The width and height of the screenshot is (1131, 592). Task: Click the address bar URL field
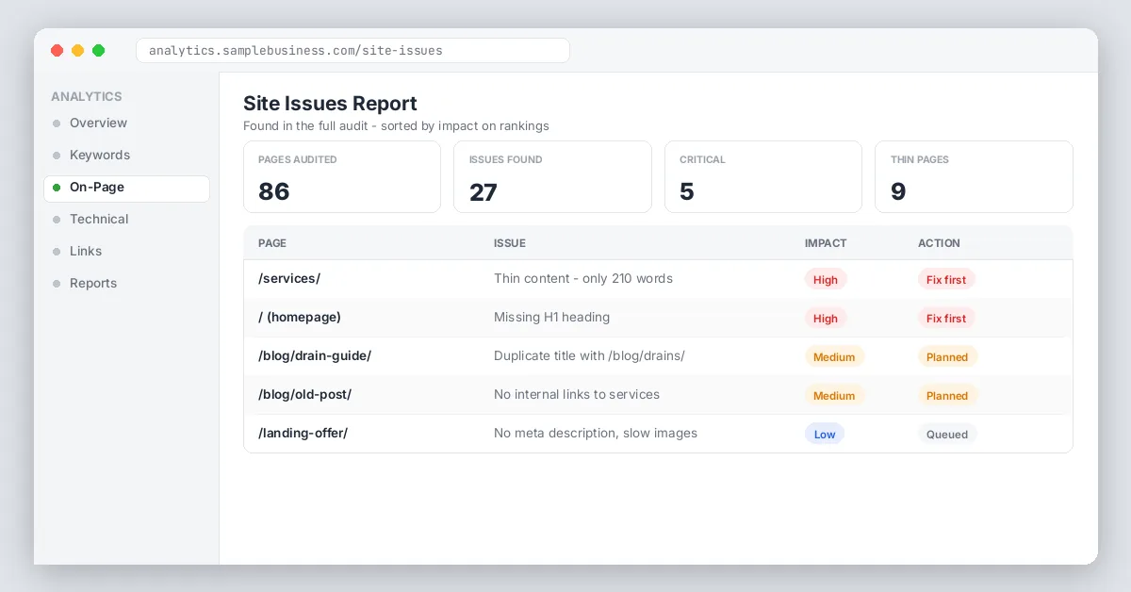(352, 50)
